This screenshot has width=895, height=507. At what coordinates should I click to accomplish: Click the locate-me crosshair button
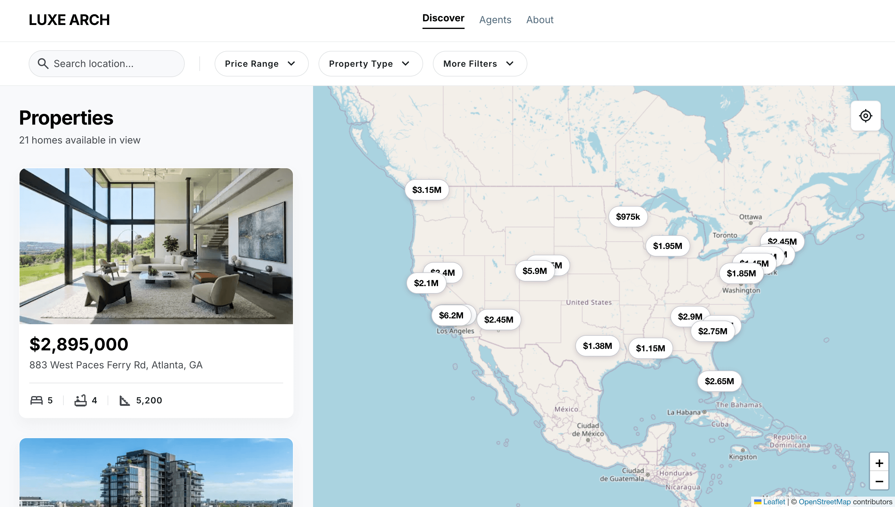pyautogui.click(x=865, y=116)
